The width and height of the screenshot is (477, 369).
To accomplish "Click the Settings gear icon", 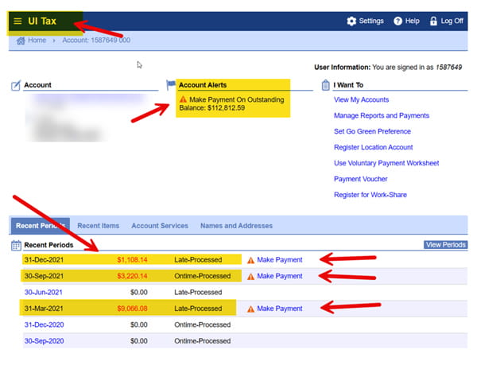I will tap(351, 21).
